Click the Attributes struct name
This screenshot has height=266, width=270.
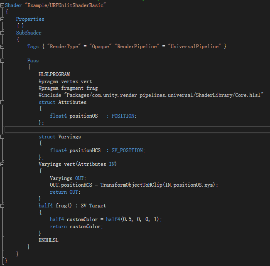(x=72, y=102)
